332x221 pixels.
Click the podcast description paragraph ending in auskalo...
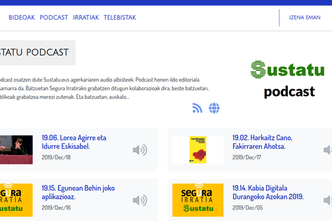coord(104,88)
